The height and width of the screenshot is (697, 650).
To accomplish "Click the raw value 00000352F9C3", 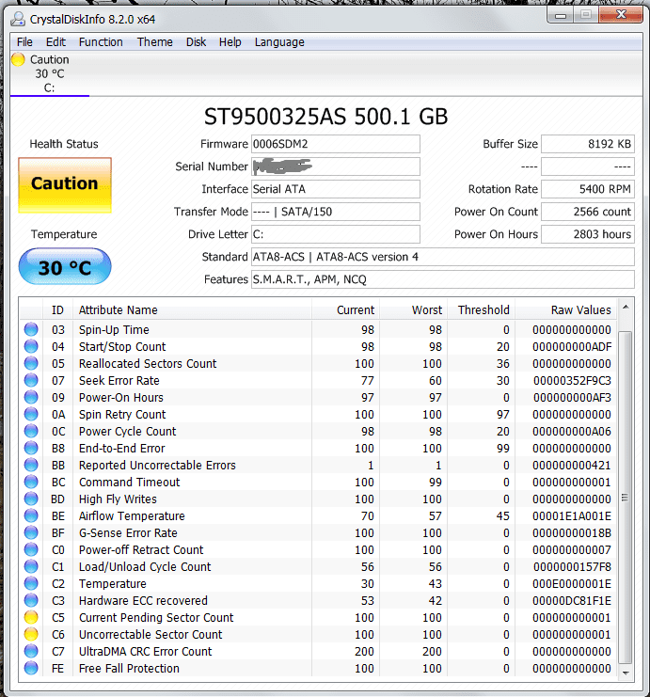I will pos(572,381).
